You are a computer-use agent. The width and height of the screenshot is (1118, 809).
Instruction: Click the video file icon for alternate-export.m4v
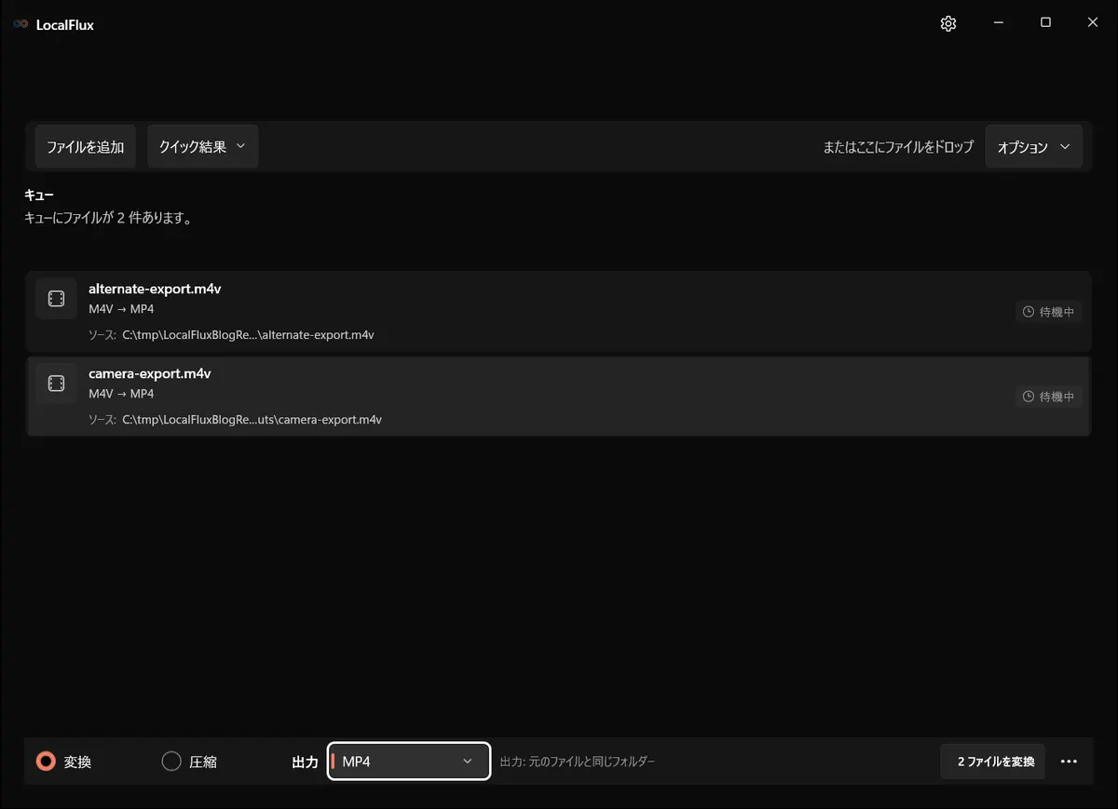coord(56,299)
